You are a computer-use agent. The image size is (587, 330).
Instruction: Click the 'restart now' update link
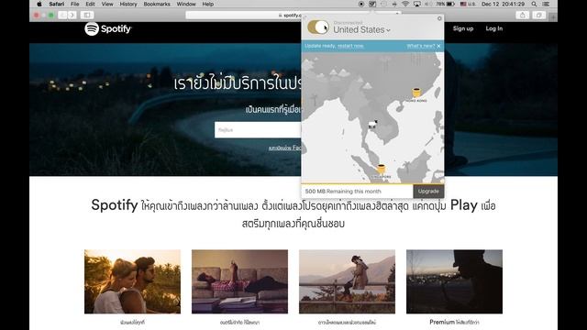(350, 46)
